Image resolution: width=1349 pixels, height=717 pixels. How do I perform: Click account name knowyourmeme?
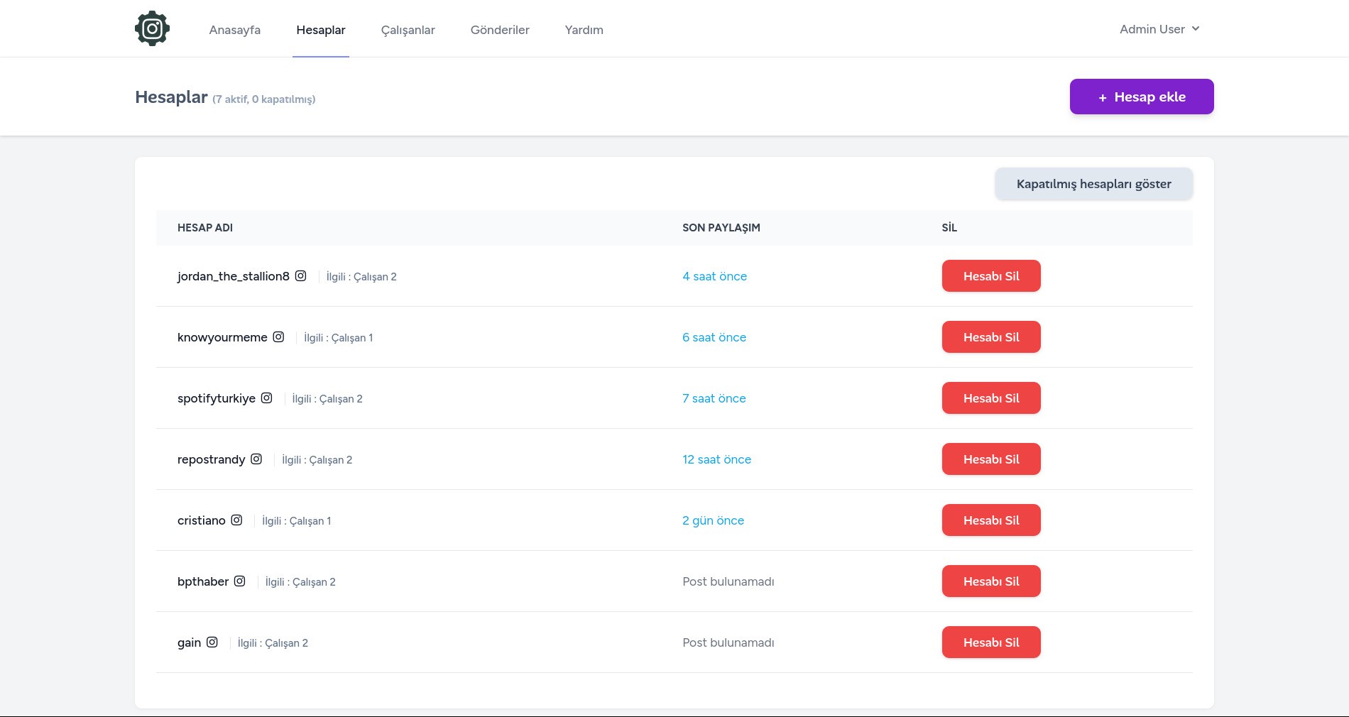coord(222,337)
